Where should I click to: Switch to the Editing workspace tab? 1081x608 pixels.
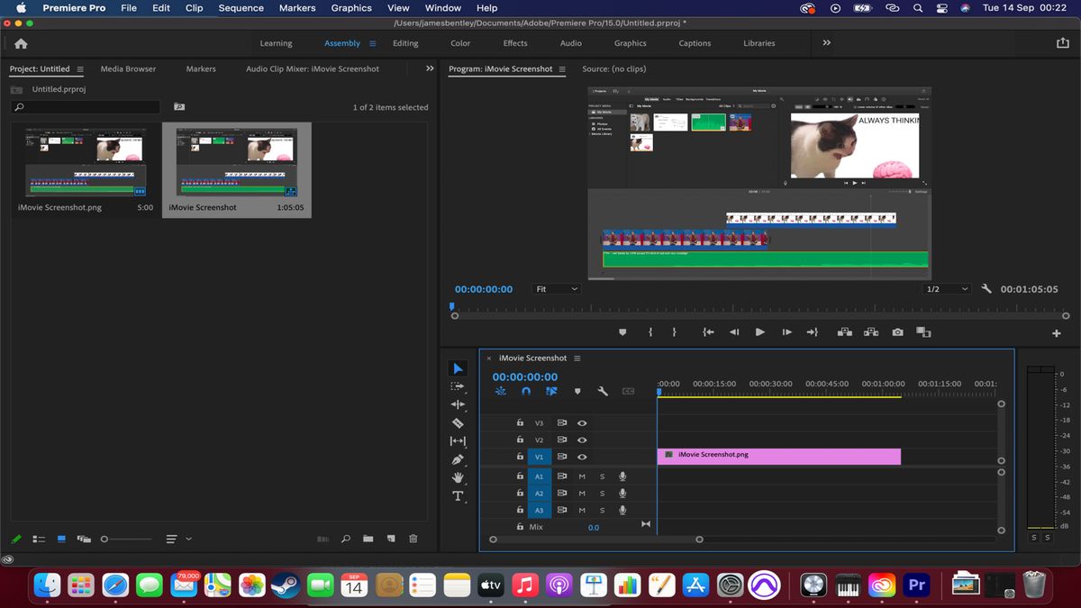405,42
